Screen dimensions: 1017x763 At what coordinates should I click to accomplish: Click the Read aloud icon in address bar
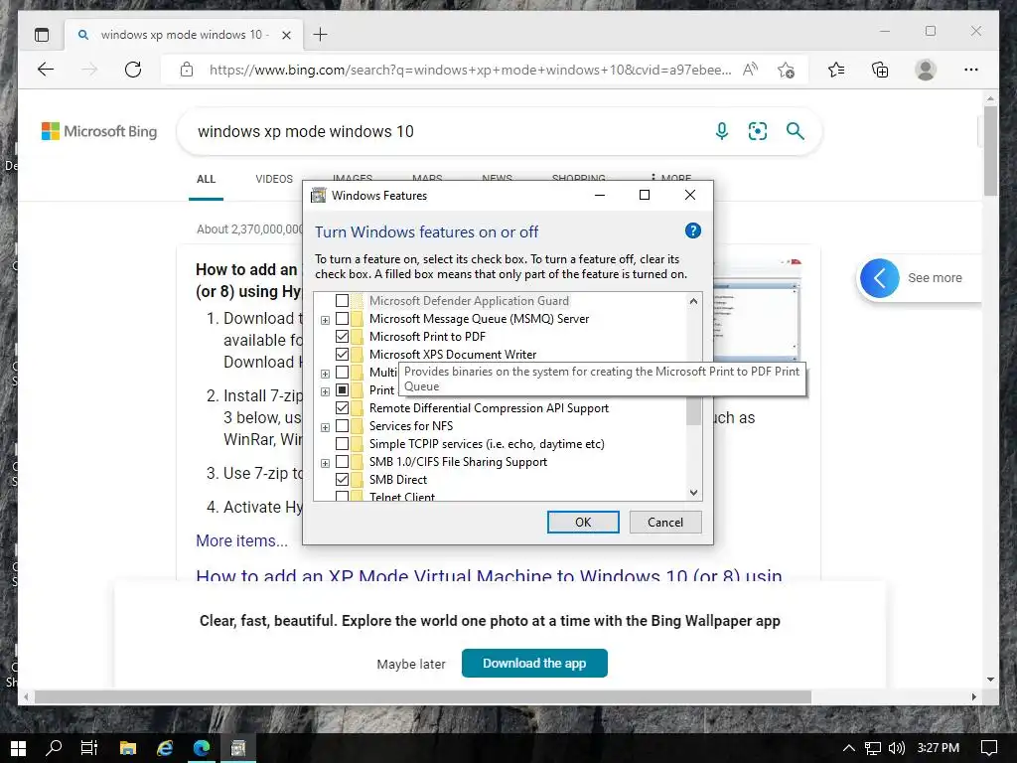(x=750, y=70)
